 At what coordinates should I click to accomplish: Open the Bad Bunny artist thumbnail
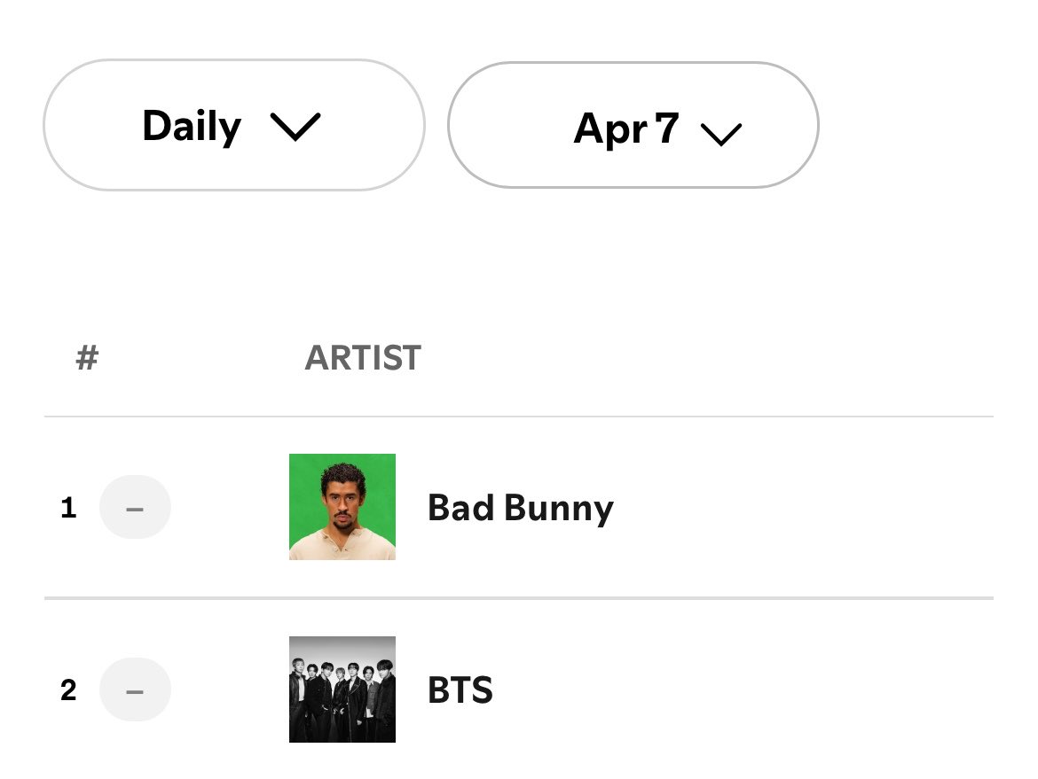click(342, 507)
